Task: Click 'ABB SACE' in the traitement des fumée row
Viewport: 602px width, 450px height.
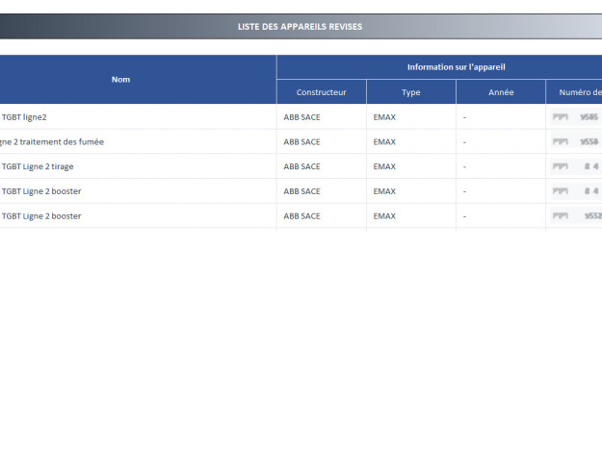Action: point(302,141)
